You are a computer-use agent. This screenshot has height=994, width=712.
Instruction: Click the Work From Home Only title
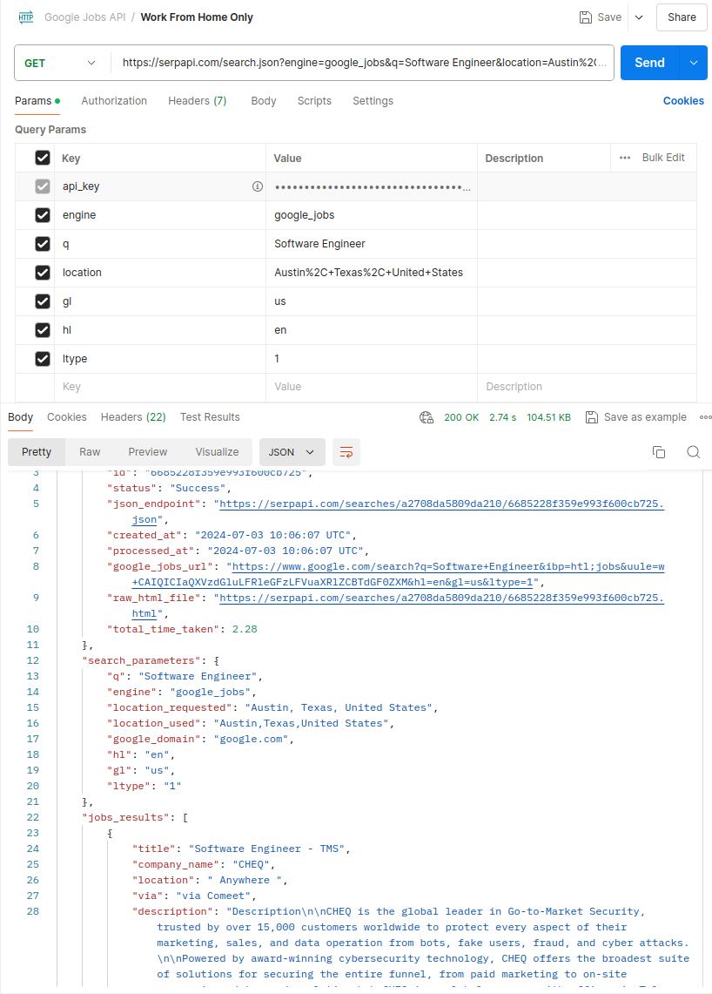[197, 17]
